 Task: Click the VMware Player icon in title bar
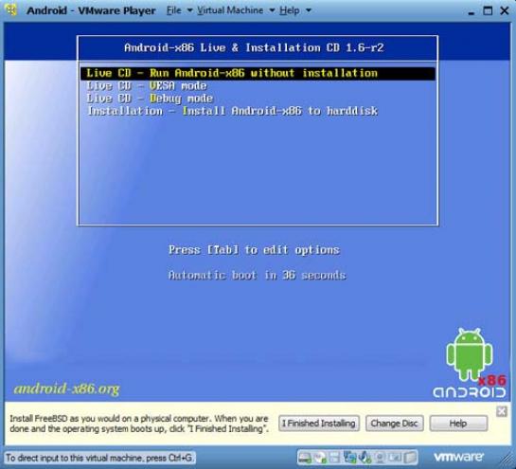coord(11,10)
